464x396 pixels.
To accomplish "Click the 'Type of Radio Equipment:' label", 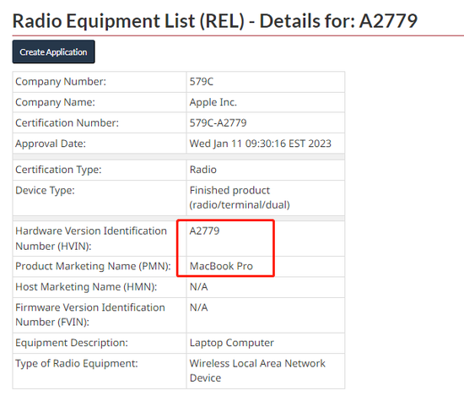I will 77,364.
